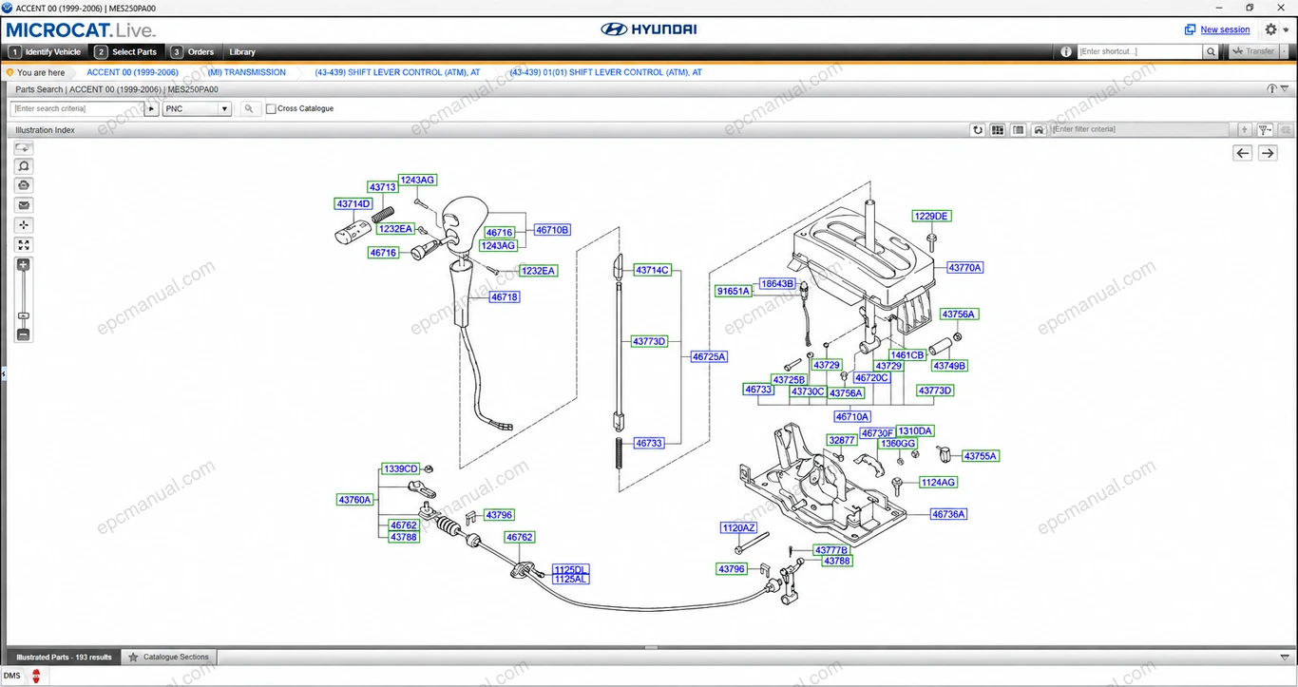Viewport: 1298px width, 687px height.
Task: Click the parts search magnifier button
Action: click(249, 109)
